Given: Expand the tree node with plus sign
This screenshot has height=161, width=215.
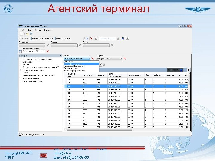Looking at the screenshot, I should tap(21, 70).
